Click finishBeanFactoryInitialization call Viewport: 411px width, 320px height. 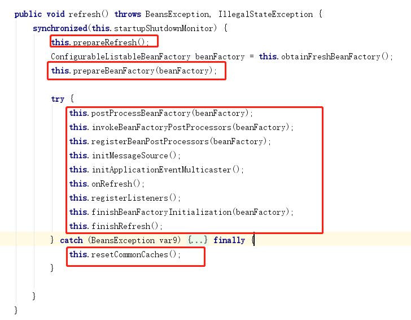click(190, 212)
